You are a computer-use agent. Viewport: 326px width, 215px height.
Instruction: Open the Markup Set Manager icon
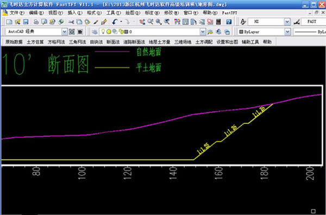click(x=210, y=22)
